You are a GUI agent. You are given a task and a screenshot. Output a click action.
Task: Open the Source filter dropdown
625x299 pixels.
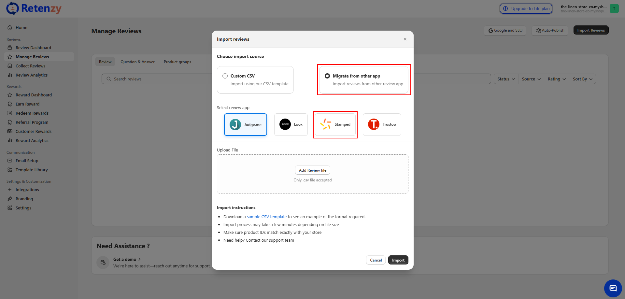(531, 79)
